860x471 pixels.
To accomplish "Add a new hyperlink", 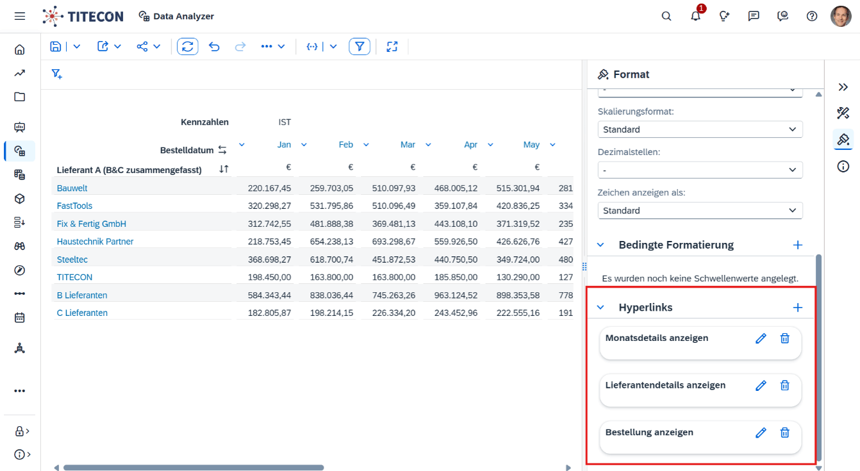I will 798,308.
